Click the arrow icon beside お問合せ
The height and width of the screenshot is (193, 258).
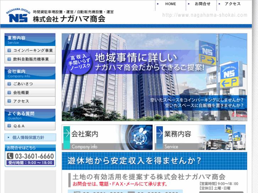(189, 4)
